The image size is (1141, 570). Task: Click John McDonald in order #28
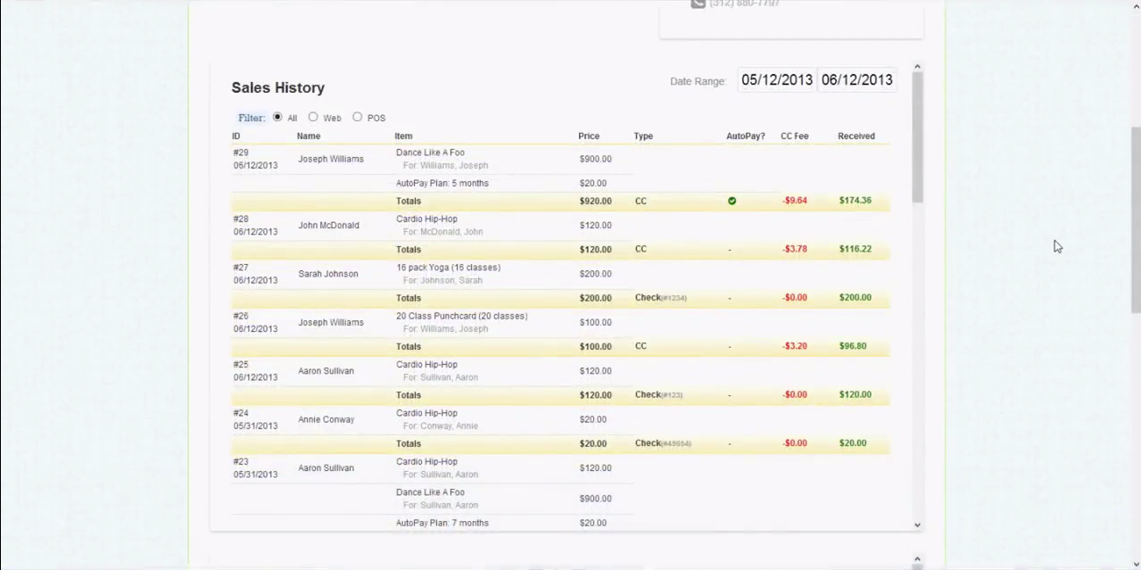point(328,225)
